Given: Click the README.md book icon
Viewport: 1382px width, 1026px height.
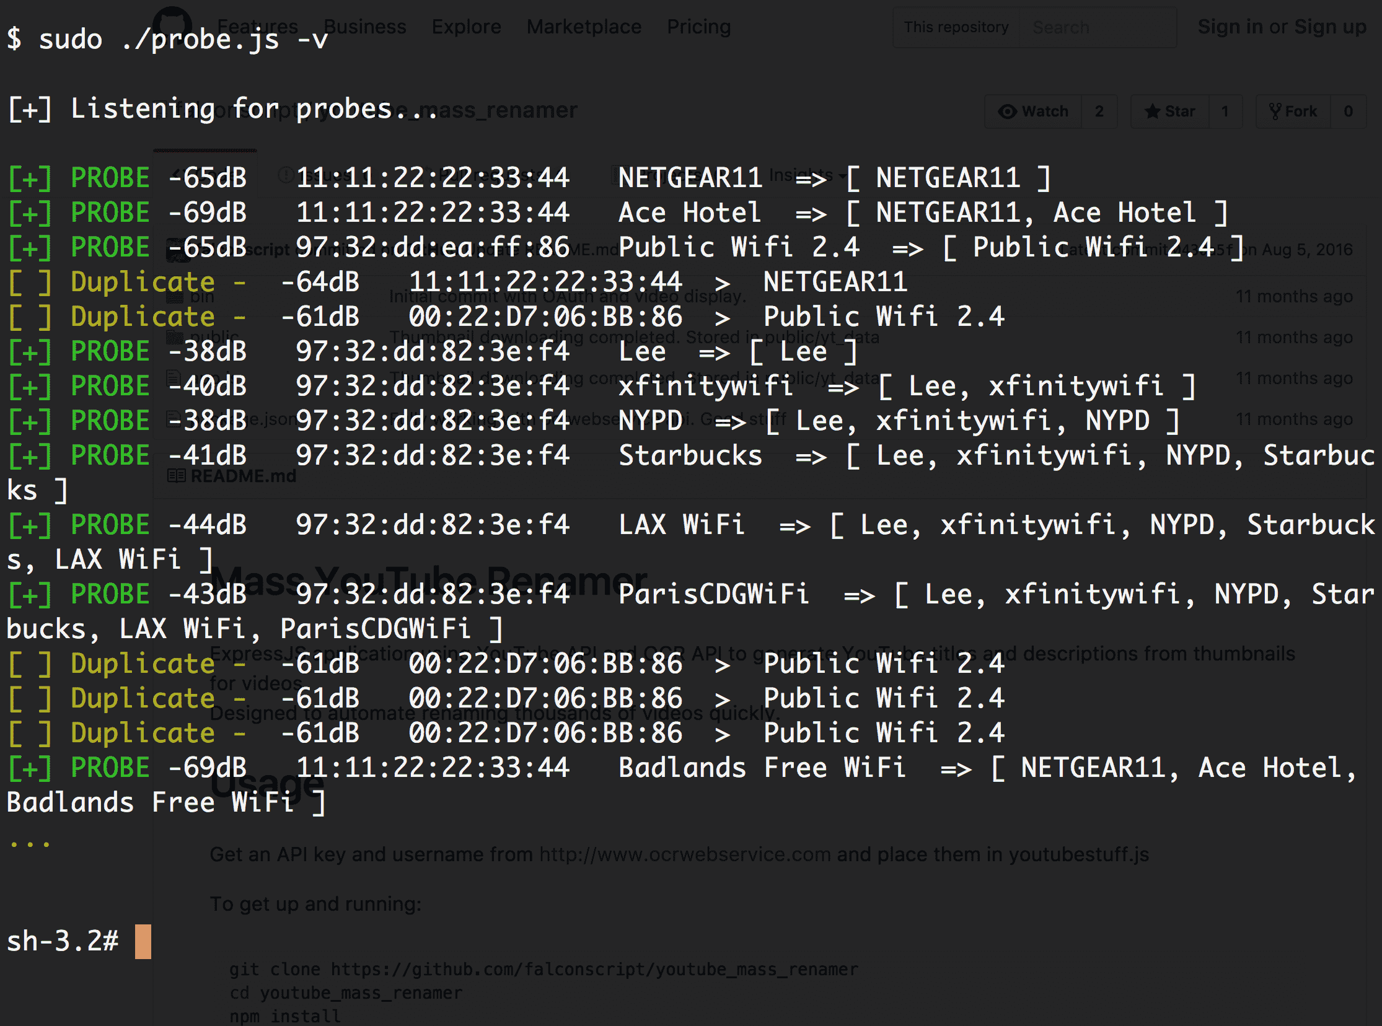Looking at the screenshot, I should pos(177,476).
